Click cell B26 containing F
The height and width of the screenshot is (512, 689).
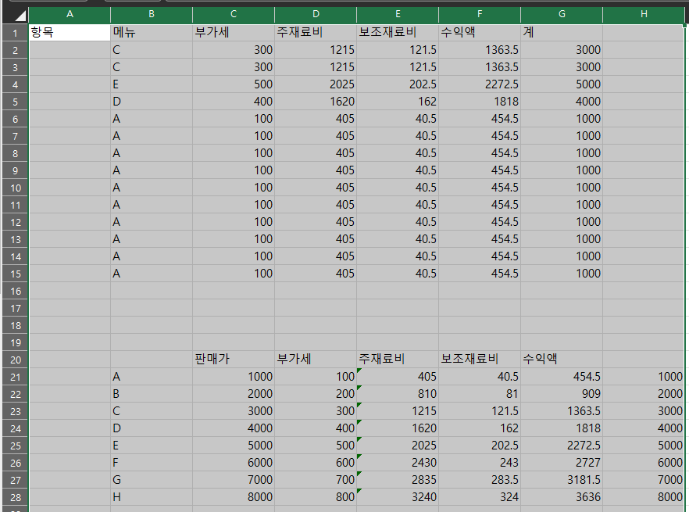[152, 463]
